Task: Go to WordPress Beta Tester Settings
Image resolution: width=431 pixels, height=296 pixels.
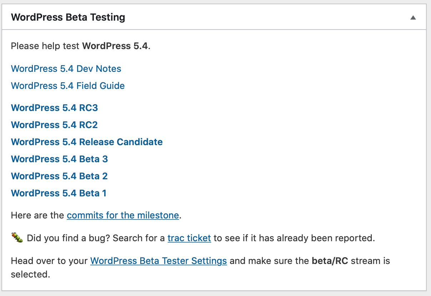Action: click(x=158, y=261)
